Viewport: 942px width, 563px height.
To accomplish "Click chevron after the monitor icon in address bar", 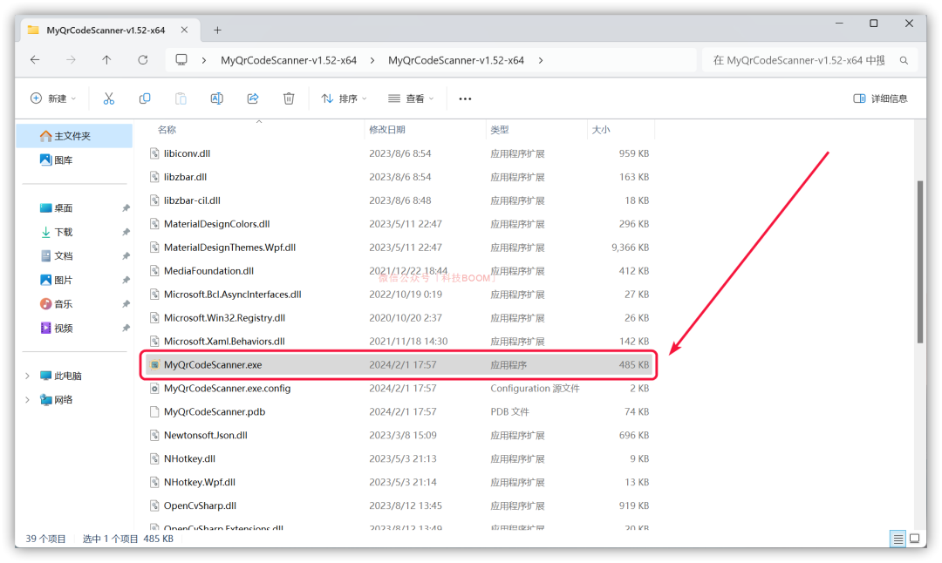I will (x=204, y=61).
